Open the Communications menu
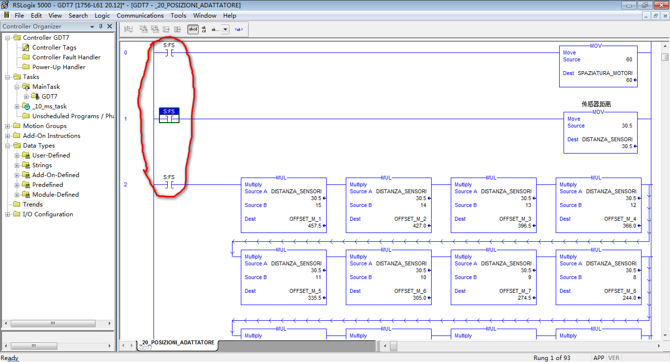This screenshot has width=670, height=362. (x=140, y=15)
